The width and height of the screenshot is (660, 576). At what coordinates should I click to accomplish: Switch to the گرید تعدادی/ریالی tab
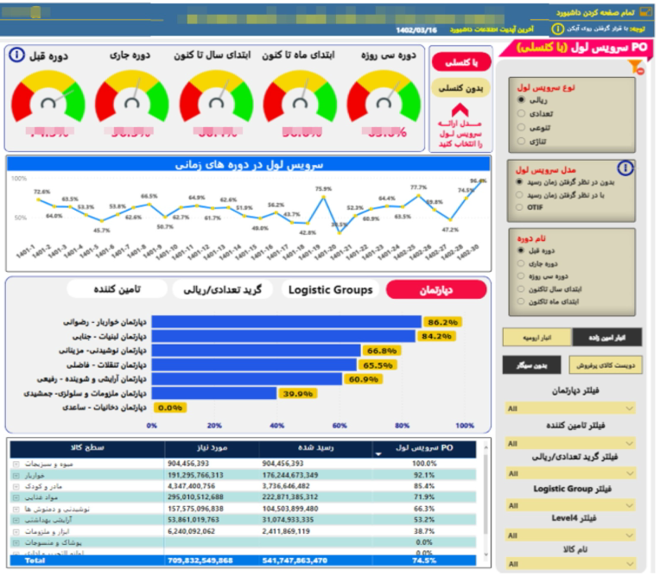point(223,289)
